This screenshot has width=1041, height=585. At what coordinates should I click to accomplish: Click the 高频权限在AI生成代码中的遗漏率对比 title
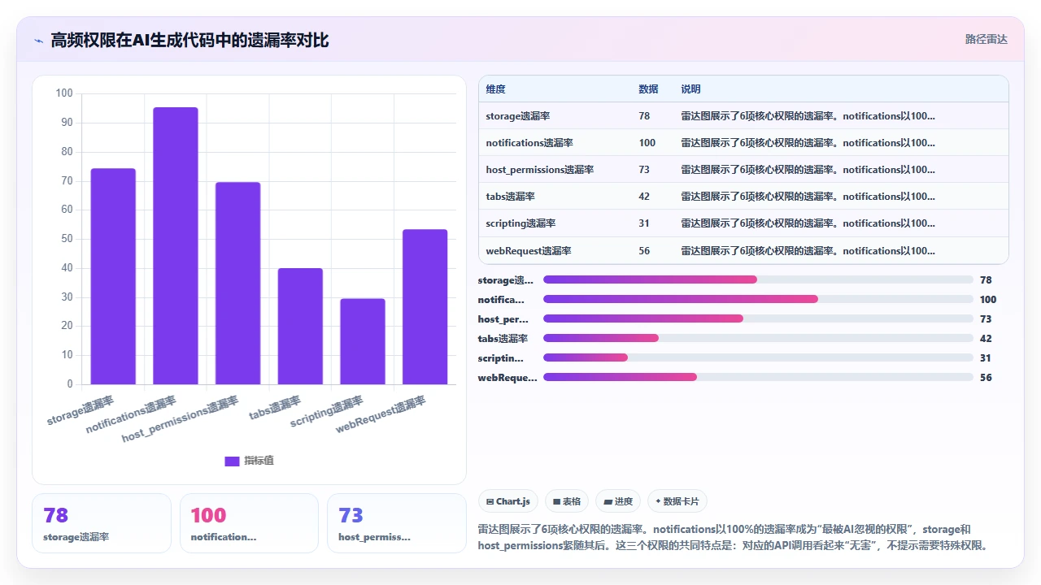(x=189, y=40)
